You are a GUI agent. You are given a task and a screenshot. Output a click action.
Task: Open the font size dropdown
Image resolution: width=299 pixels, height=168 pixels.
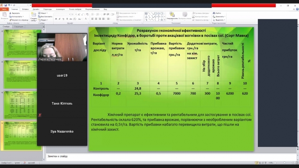pos(76,14)
